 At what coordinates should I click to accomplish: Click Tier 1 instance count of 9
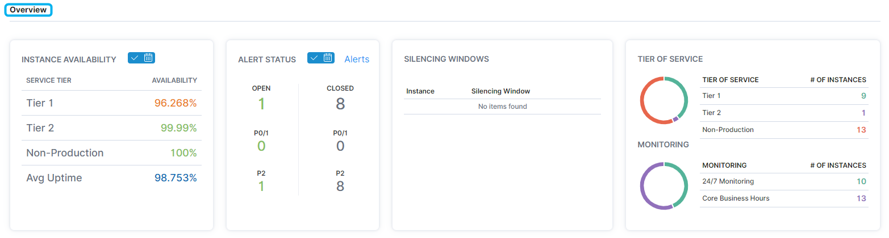pos(863,96)
